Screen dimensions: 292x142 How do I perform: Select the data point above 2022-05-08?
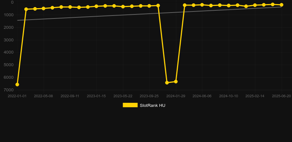coord(44,9)
